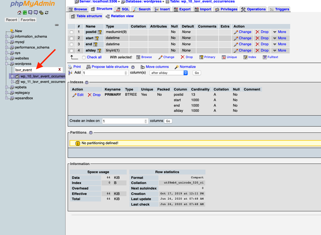Click pencil Edit icon for PRIMARY index
The height and width of the screenshot is (235, 321).
[x=74, y=95]
